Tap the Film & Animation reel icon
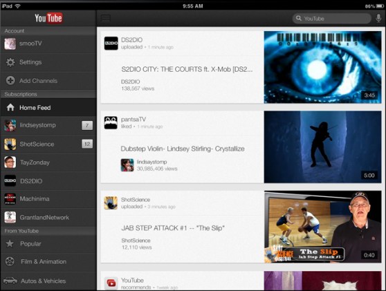 tap(10, 261)
